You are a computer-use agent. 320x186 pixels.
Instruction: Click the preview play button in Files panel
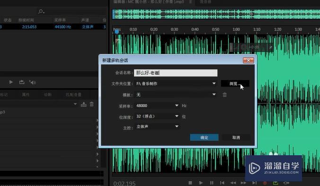(11, 82)
